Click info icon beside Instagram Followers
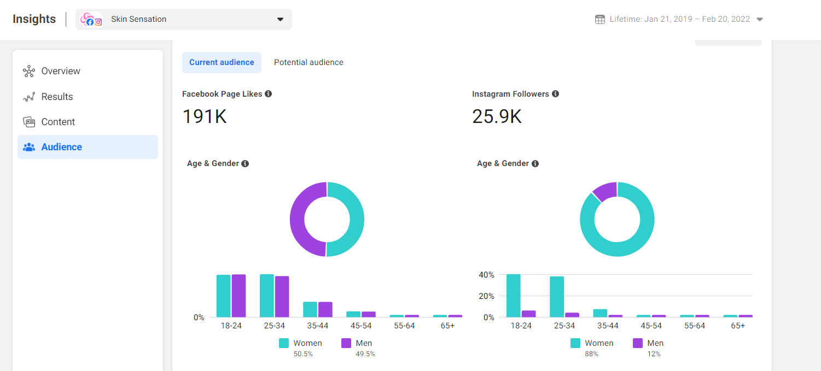 [555, 94]
